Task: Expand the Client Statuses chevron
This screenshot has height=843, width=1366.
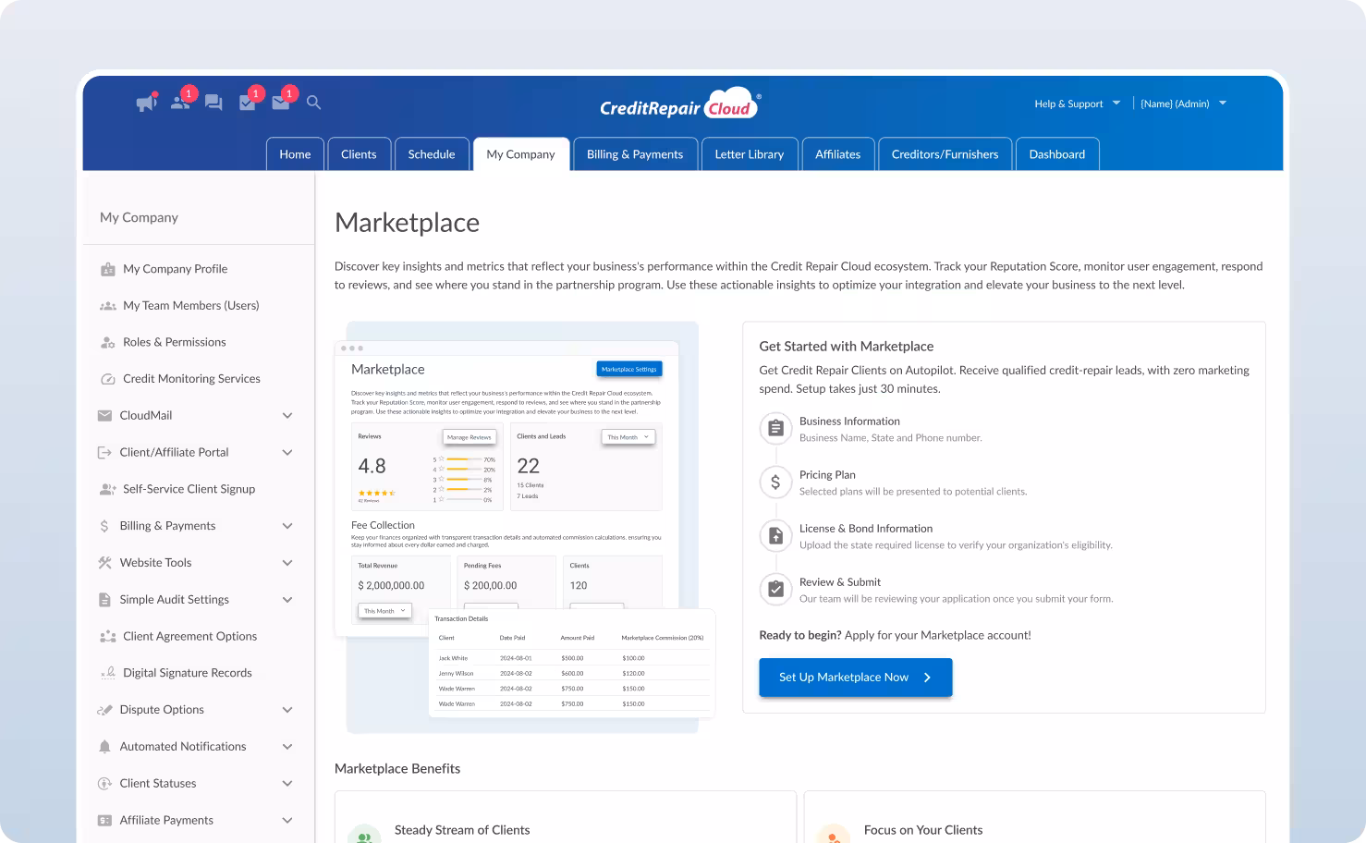Action: 287,784
